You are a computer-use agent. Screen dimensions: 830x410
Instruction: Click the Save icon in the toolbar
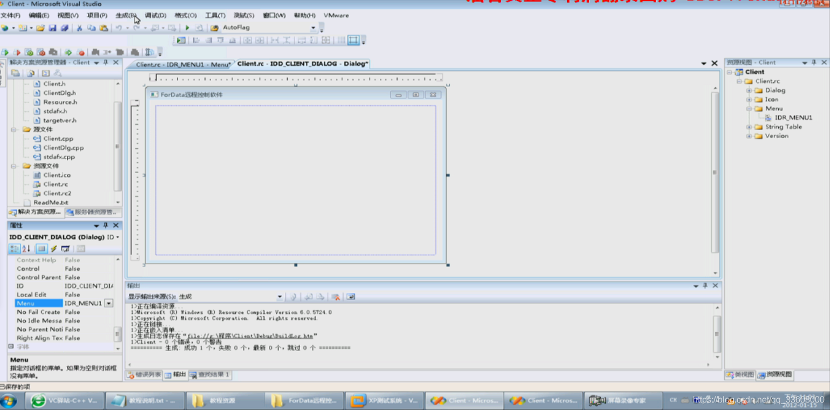52,28
